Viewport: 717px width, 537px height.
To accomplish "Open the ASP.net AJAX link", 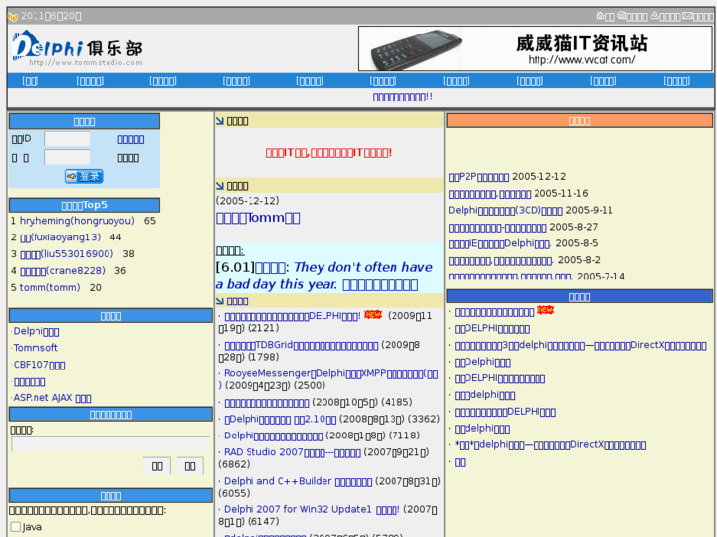I will tap(52, 398).
